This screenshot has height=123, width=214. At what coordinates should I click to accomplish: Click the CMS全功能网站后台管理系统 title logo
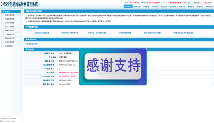coord(19,4)
